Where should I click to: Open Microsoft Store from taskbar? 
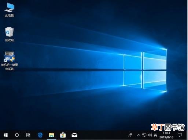63,135
